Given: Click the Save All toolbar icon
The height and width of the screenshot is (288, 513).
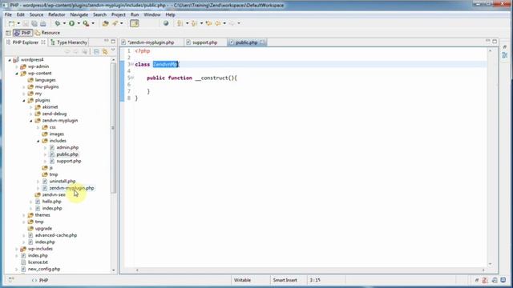Looking at the screenshot, I should click(34, 23).
